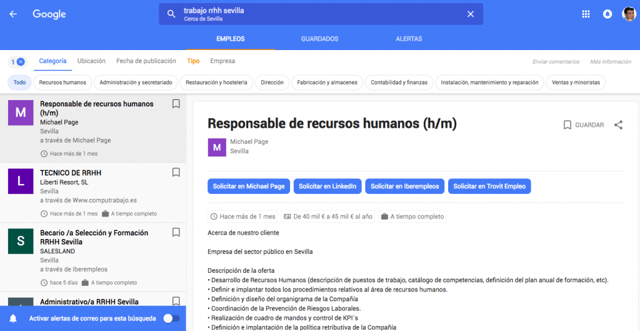Open the notifications bell in header
The image size is (640, 331).
(607, 14)
